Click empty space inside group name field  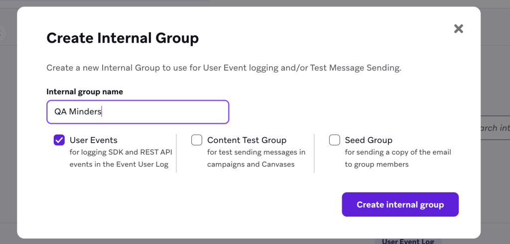(x=169, y=112)
